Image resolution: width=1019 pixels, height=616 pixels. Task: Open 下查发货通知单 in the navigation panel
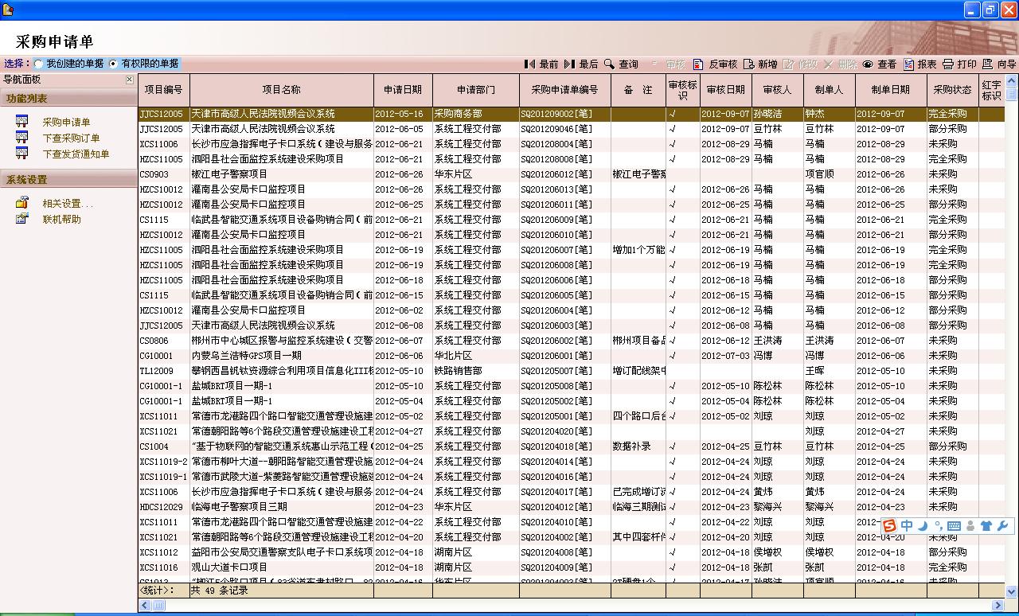[76, 154]
